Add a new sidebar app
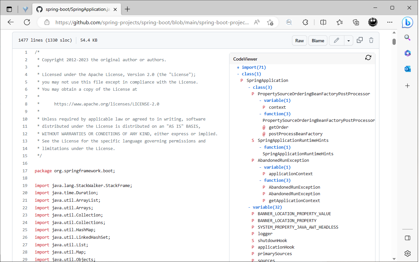 click(408, 86)
